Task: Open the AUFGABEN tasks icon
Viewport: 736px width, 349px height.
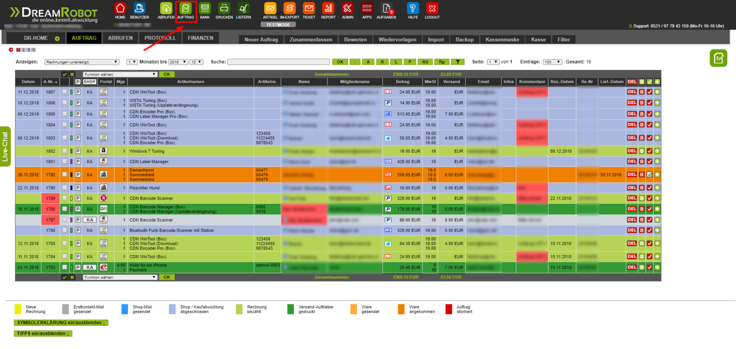Action: 386,8
